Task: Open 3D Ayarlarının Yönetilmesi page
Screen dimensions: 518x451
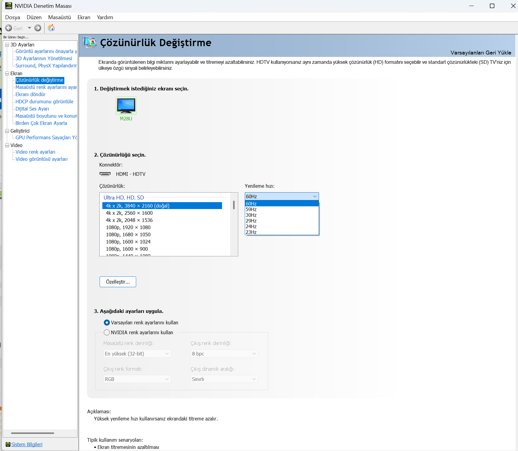Action: pyautogui.click(x=44, y=59)
